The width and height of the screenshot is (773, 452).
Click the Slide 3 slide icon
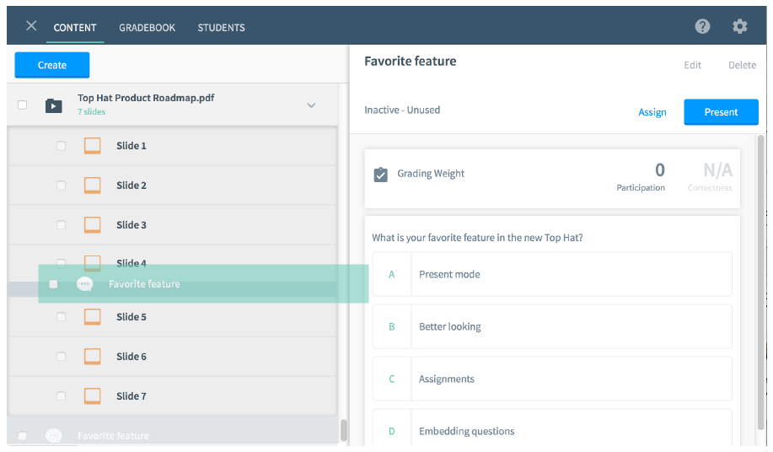(x=92, y=225)
